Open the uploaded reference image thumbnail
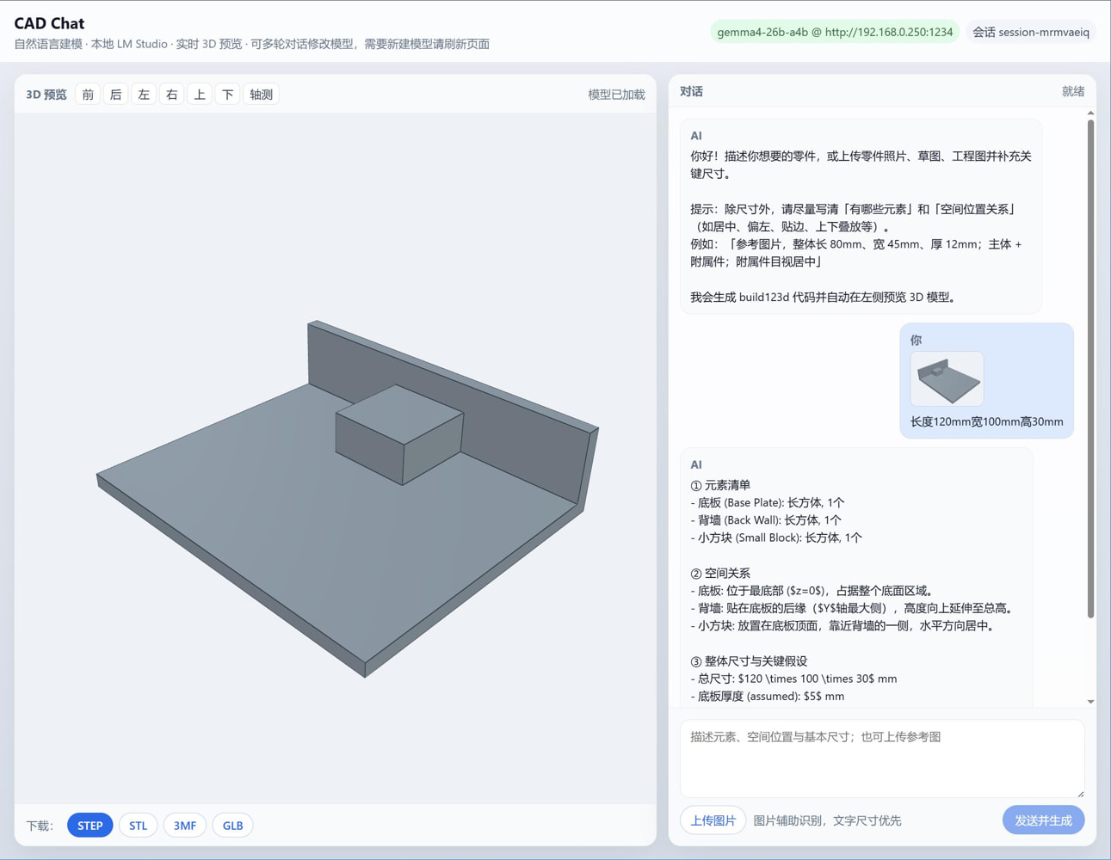This screenshot has height=860, width=1111. [x=947, y=378]
